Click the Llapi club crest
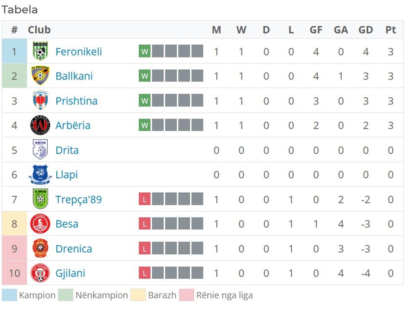Screen dimensions: 406x309 point(40,174)
